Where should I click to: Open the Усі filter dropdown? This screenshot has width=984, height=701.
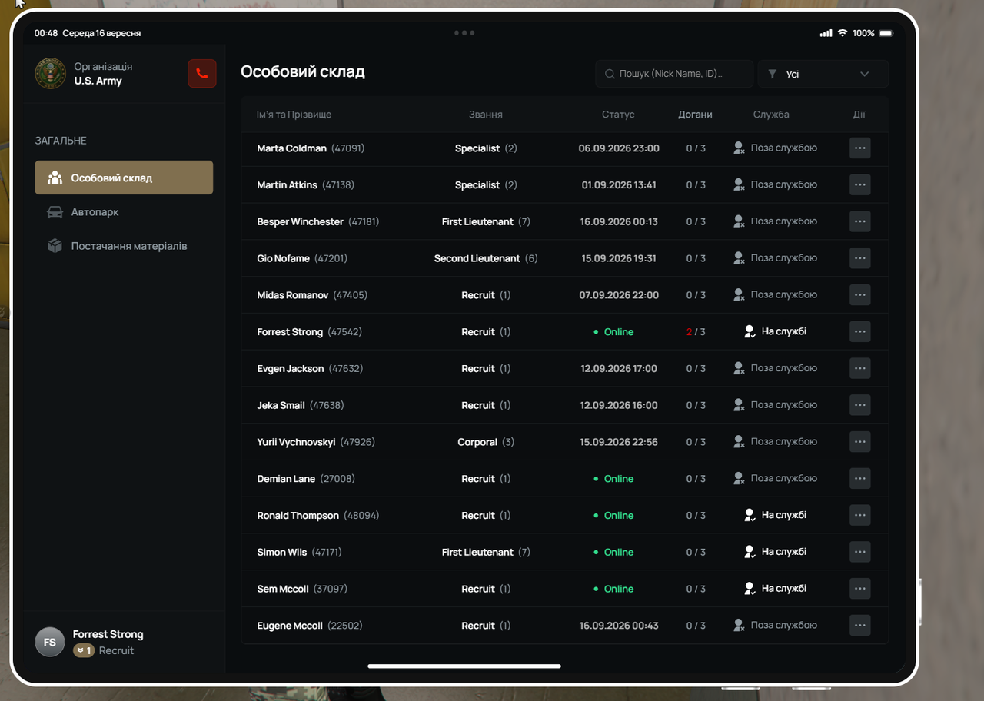coord(823,74)
